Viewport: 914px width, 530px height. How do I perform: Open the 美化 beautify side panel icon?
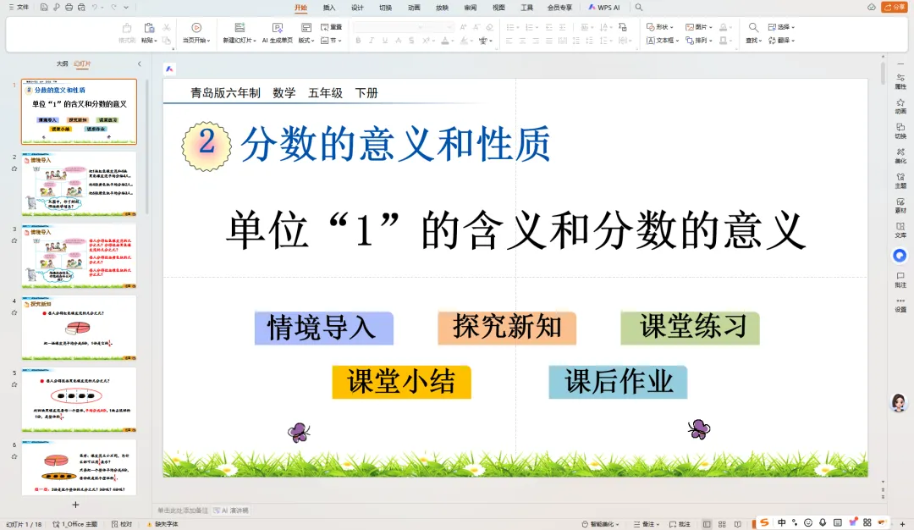click(x=900, y=156)
